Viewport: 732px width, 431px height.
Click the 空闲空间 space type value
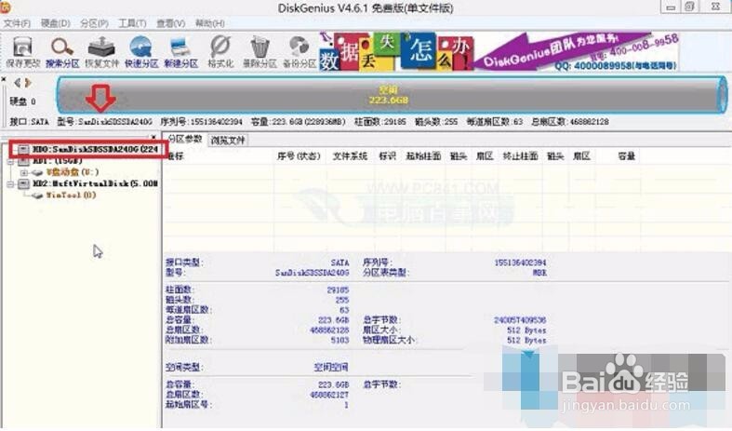point(330,368)
